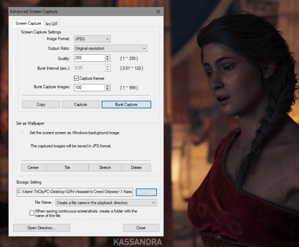Select the Screen Capture tab

coord(28,23)
